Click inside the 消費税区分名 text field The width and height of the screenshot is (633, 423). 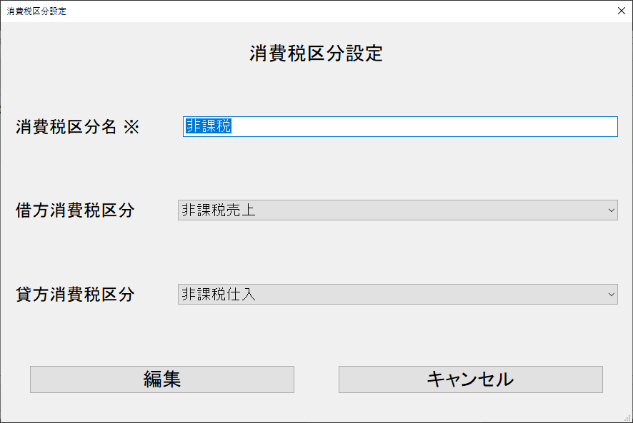coord(393,126)
